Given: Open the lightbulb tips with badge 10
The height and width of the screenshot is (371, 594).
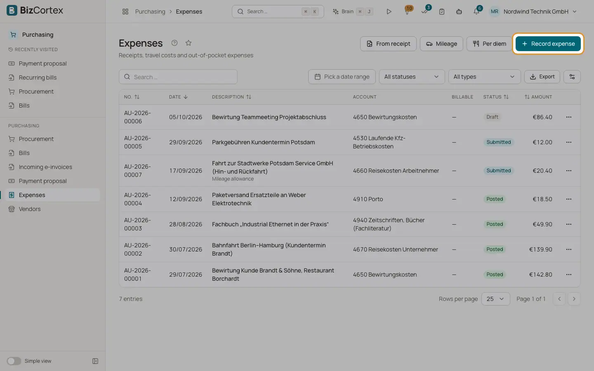Looking at the screenshot, I should coord(408,12).
